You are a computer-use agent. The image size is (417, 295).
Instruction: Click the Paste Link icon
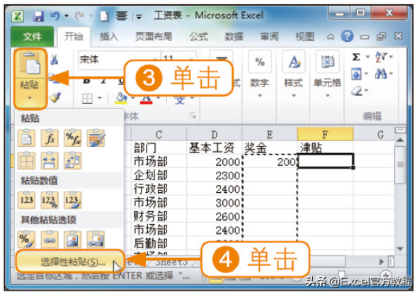(x=50, y=239)
